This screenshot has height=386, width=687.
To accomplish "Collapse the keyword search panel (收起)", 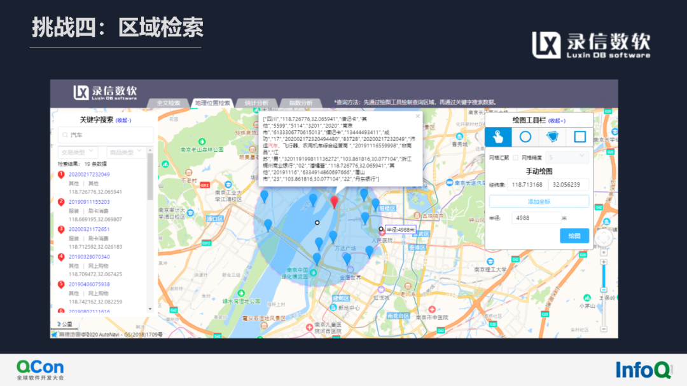I will pos(123,120).
